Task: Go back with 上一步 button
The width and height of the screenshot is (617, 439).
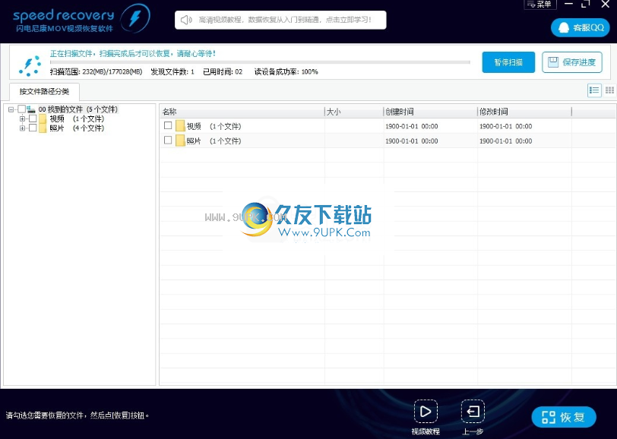Action: pos(473,417)
